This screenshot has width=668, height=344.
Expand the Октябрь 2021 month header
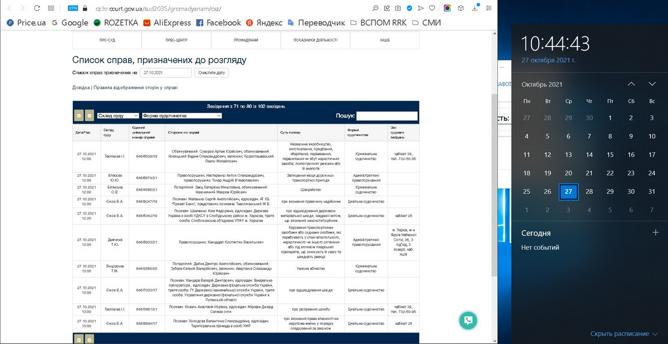tap(542, 84)
